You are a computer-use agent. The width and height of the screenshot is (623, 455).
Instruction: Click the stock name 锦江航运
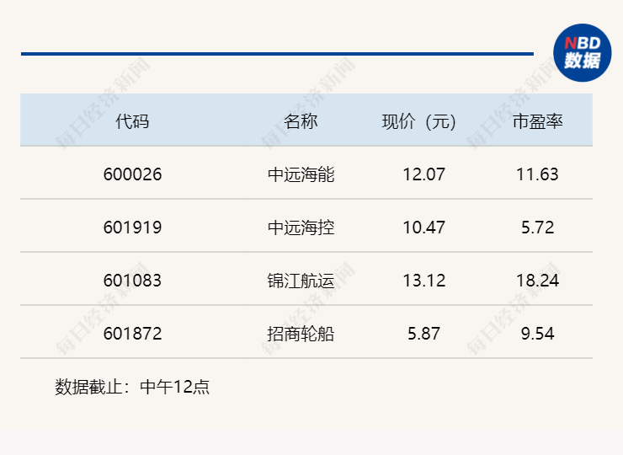301,281
